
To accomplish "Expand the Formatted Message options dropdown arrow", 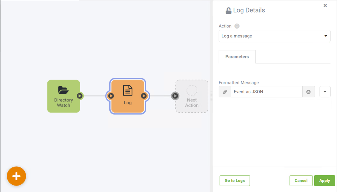I will (x=325, y=92).
